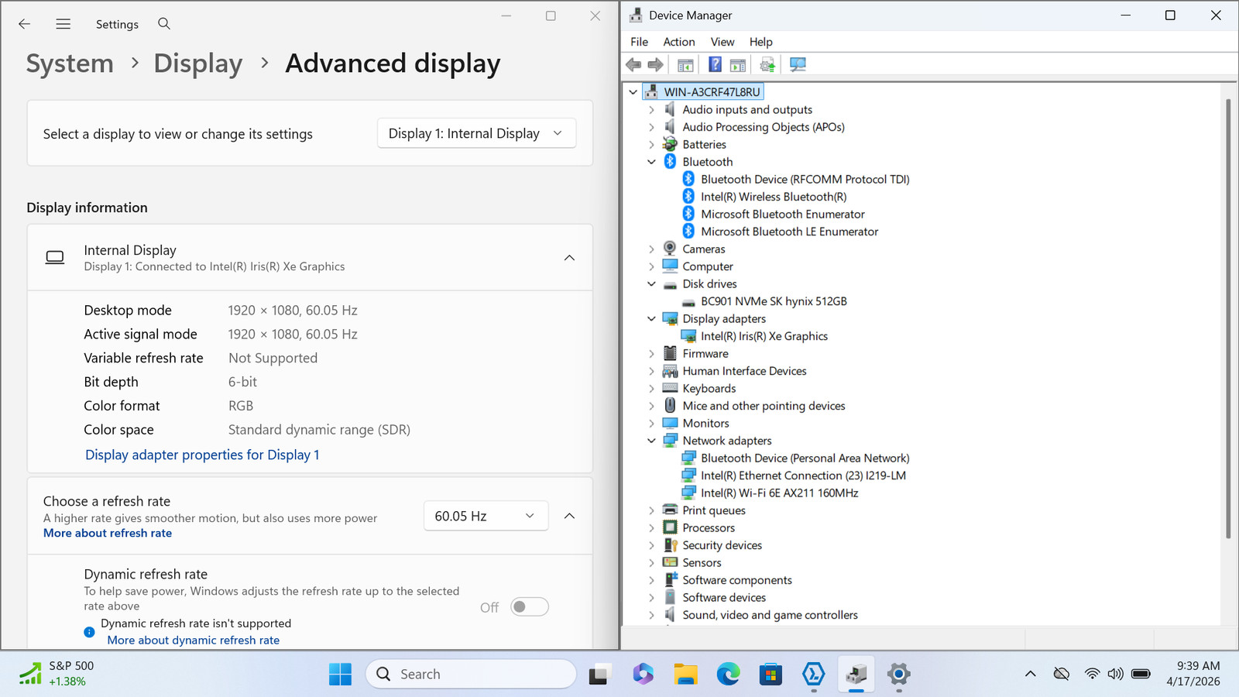Open Microsoft Edge from the taskbar
This screenshot has width=1239, height=697.
tap(728, 675)
